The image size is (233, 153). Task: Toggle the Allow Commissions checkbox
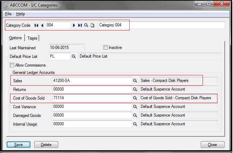click(12, 65)
